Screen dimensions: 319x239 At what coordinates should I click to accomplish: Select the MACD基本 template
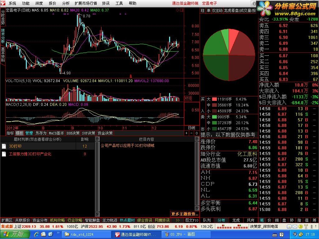pyautogui.click(x=56, y=133)
